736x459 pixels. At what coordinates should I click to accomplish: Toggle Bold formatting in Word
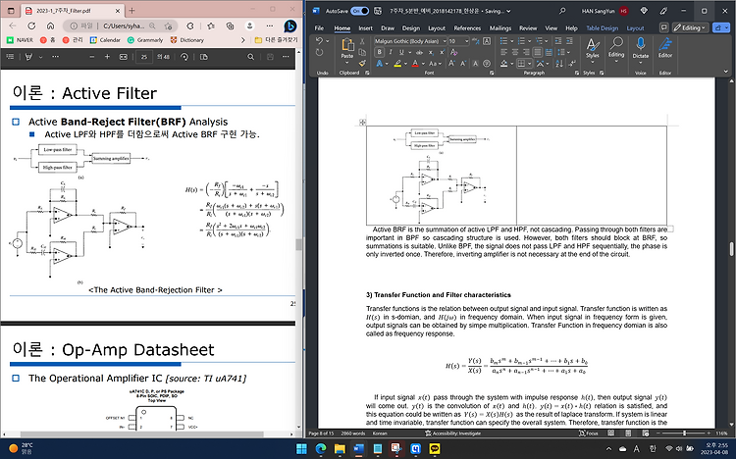click(x=379, y=52)
